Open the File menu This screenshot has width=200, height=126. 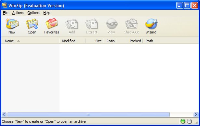pyautogui.click(x=6, y=13)
